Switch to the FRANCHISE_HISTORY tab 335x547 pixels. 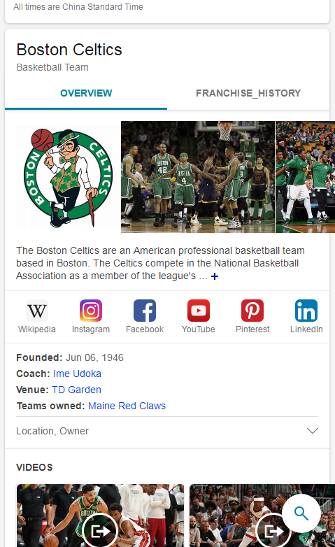[248, 93]
